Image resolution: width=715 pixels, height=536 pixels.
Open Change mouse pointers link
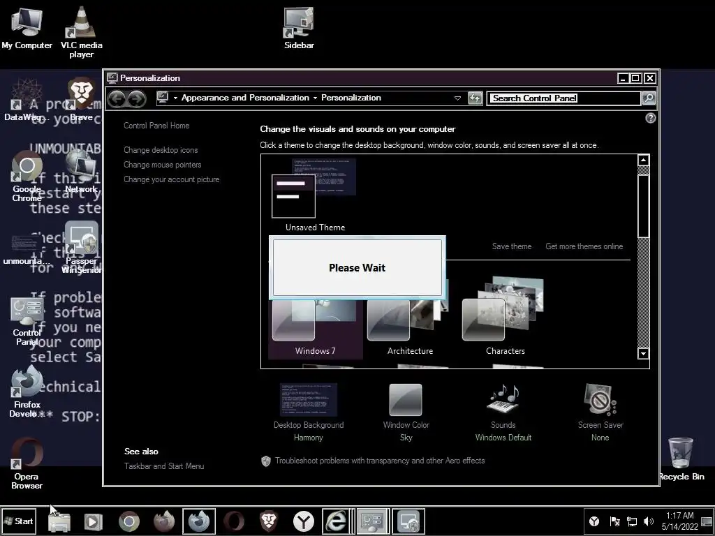click(x=162, y=165)
